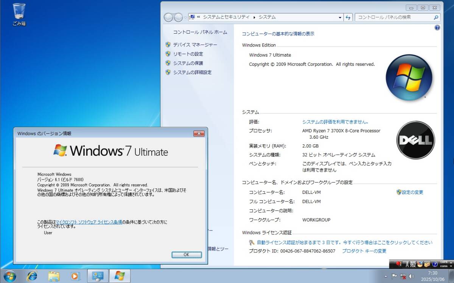Click the 'WORKGROUP' value
The height and width of the screenshot is (283, 454).
[x=316, y=220]
